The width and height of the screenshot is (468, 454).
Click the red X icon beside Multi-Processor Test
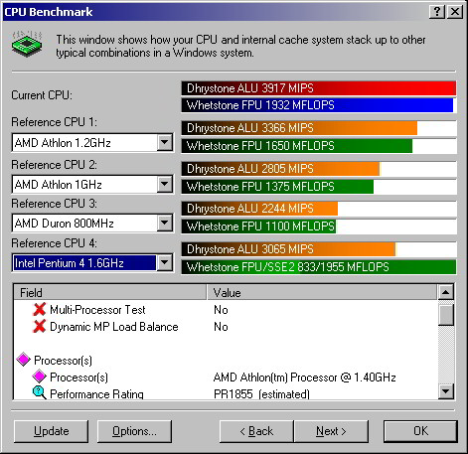click(40, 309)
